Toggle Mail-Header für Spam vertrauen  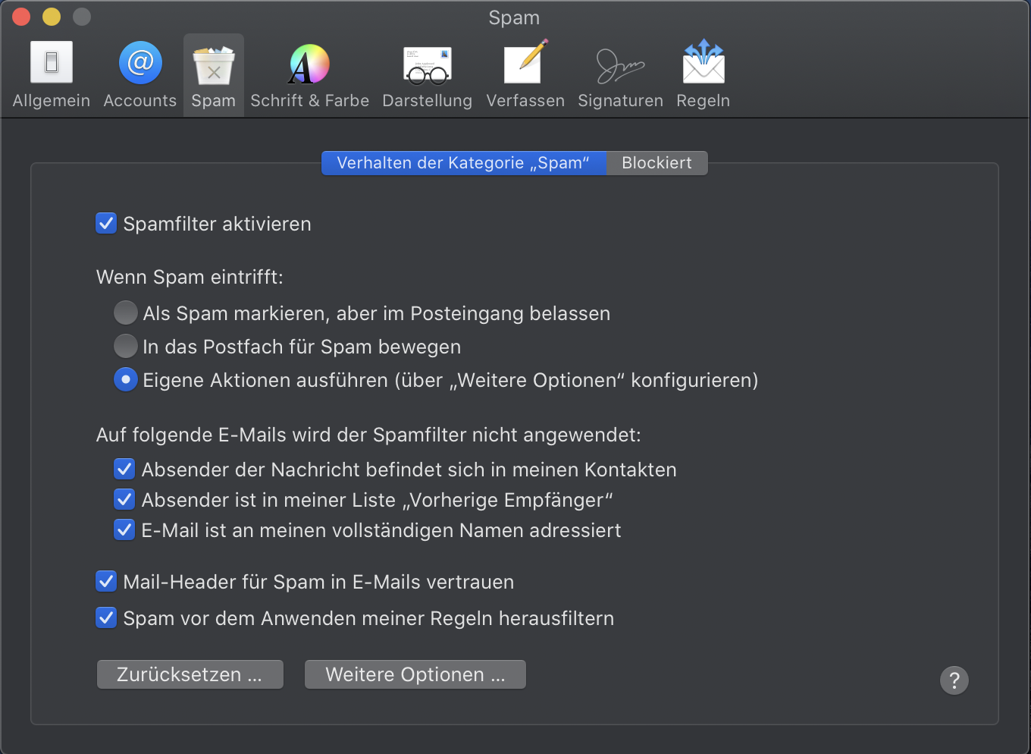tap(106, 582)
